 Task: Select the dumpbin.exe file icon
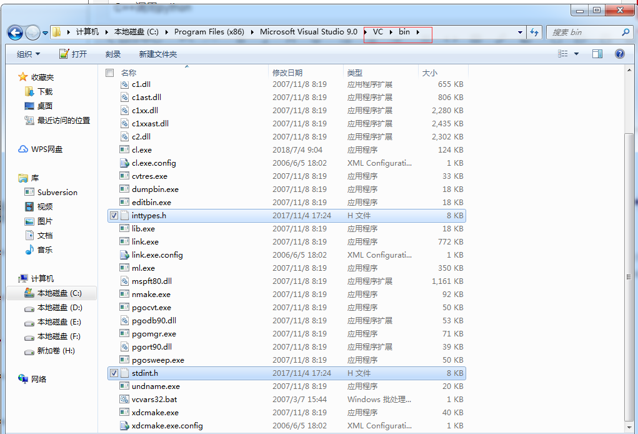[x=124, y=189]
